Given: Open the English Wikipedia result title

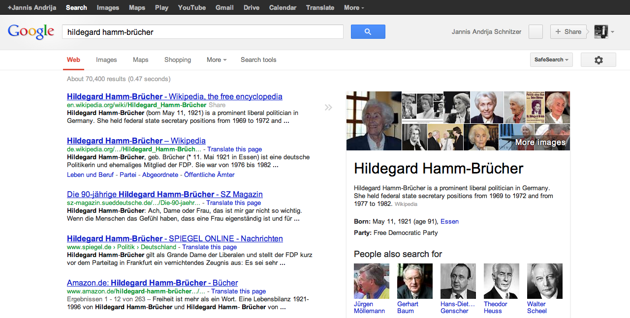Looking at the screenshot, I should coord(175,96).
